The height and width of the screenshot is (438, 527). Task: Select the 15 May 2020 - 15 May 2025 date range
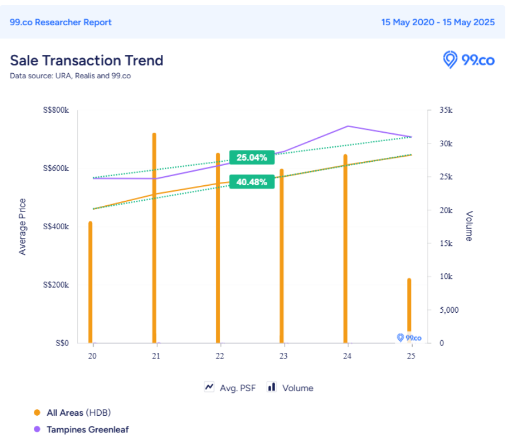(x=438, y=22)
